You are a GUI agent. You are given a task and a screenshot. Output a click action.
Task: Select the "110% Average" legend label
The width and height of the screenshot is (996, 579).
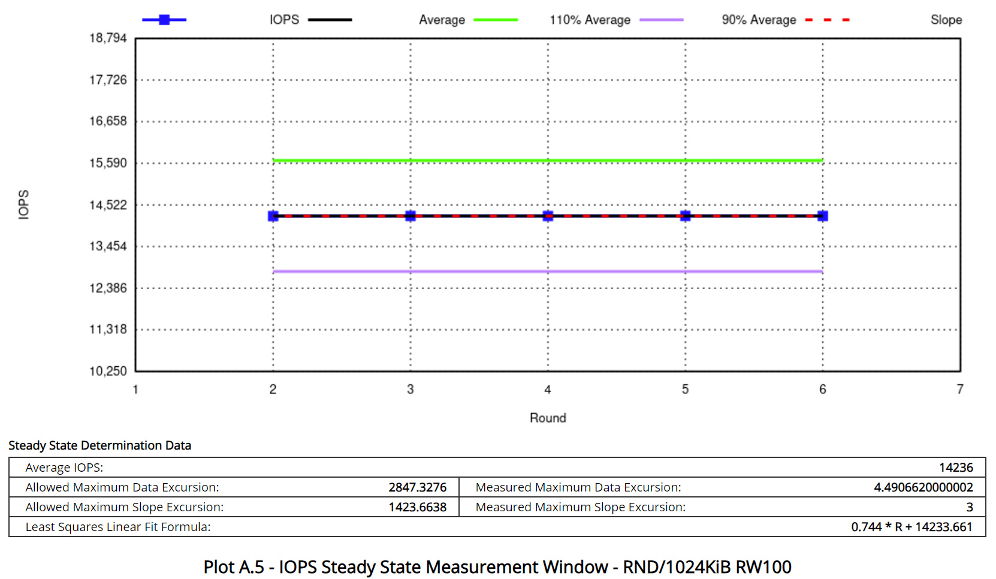click(x=590, y=20)
